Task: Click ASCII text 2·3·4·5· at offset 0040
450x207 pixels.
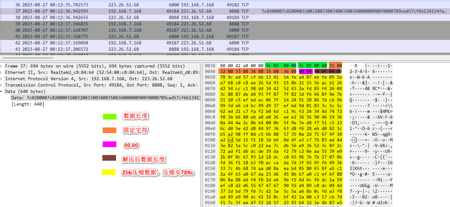Action: click(360, 72)
